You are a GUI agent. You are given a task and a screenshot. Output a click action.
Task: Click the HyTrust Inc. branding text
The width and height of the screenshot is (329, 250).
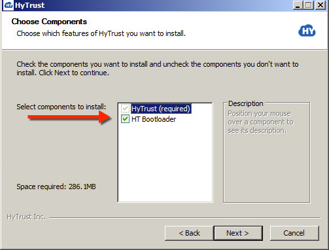point(26,217)
